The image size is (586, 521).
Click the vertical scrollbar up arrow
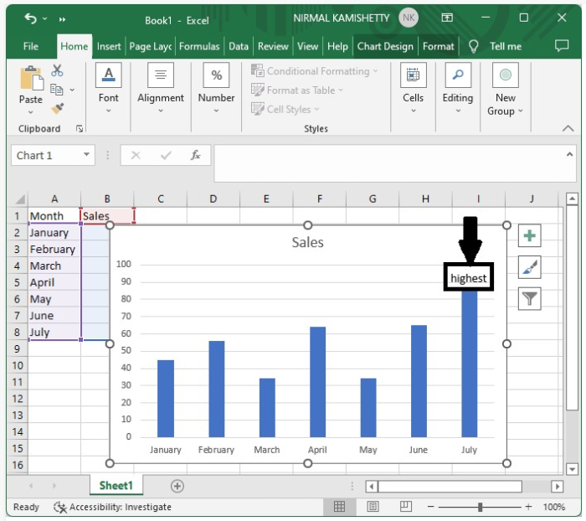[572, 199]
